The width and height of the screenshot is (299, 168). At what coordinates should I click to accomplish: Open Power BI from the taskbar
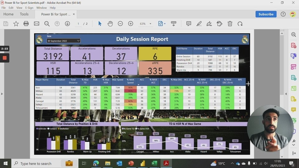pos(143,163)
